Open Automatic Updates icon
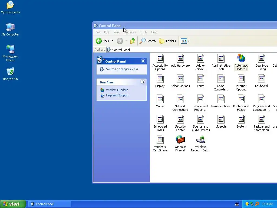Screen dimensions: 277x208 [241, 62]
